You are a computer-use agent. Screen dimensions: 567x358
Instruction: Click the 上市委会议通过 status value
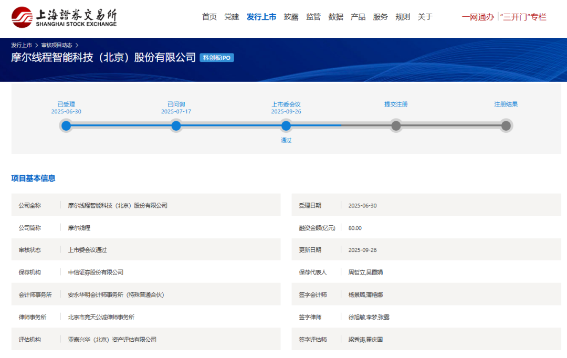click(x=88, y=250)
